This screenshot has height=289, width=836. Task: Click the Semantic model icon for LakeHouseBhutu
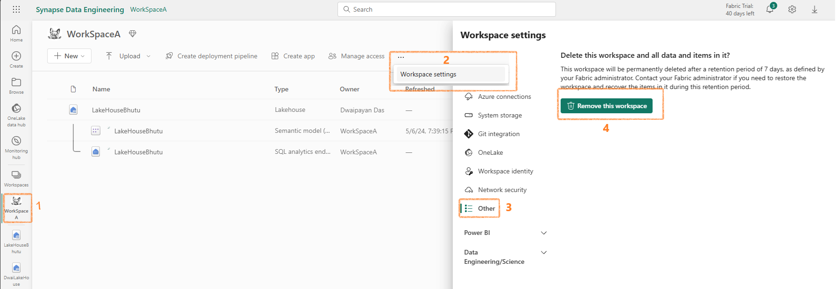click(x=96, y=131)
